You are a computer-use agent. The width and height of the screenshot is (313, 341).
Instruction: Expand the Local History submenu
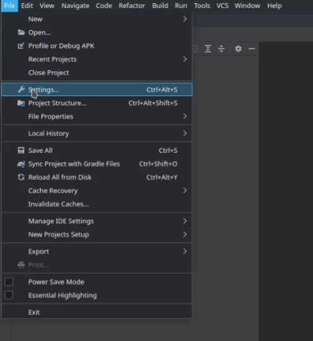[x=185, y=133]
